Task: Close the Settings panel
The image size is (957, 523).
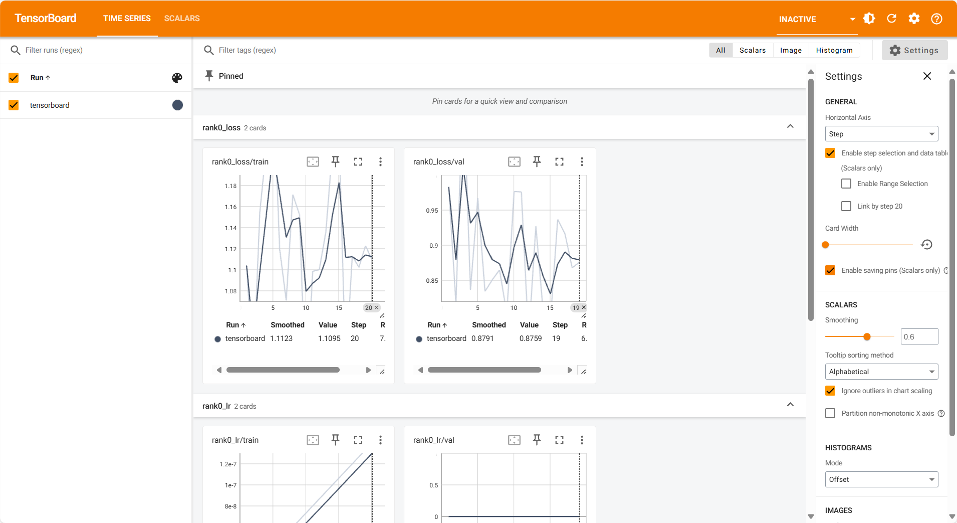Action: tap(927, 76)
